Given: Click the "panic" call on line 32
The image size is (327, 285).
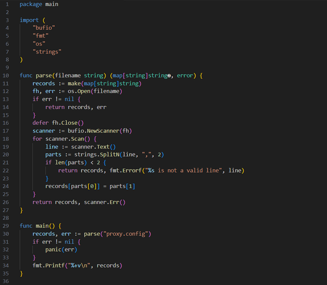Looking at the screenshot, I should (53, 250).
